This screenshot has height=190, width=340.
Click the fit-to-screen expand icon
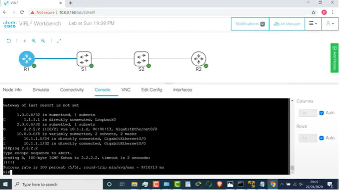point(59,41)
